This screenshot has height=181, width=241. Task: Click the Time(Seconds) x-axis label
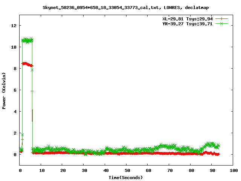[x=125, y=178]
